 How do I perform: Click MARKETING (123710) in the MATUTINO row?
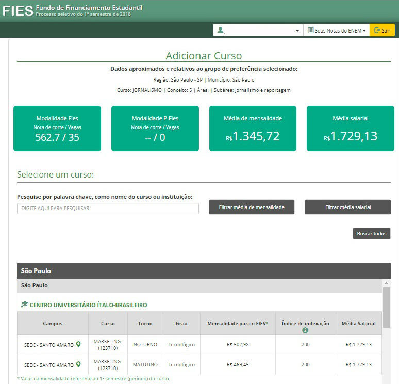[x=107, y=364]
